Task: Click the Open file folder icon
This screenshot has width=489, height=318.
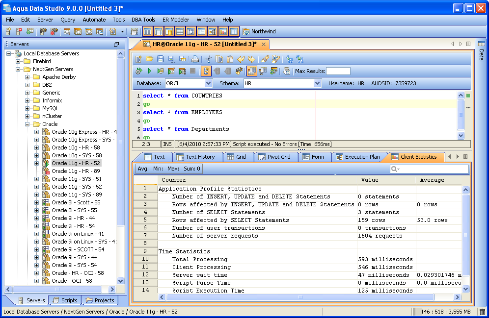Action: (149, 59)
